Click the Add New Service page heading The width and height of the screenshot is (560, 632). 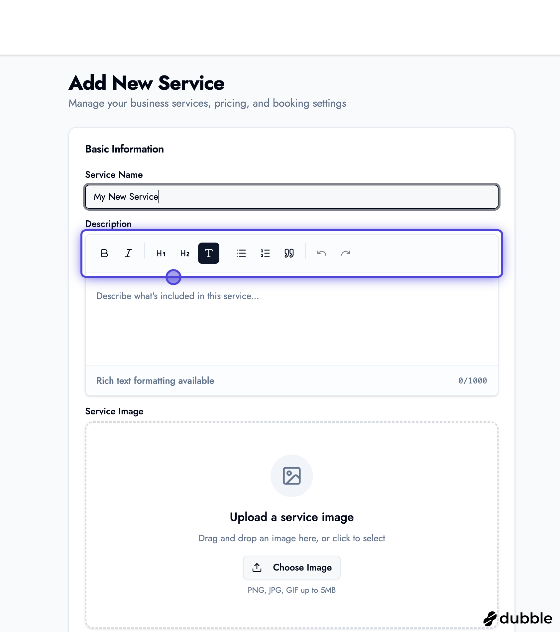click(146, 83)
